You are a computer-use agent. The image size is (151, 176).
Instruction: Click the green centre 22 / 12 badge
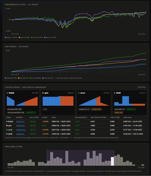(x=31, y=113)
